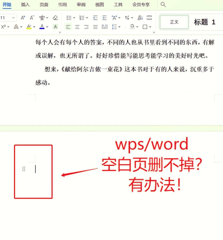The width and height of the screenshot is (223, 240).
Task: Align text left
Action: (x=68, y=27)
